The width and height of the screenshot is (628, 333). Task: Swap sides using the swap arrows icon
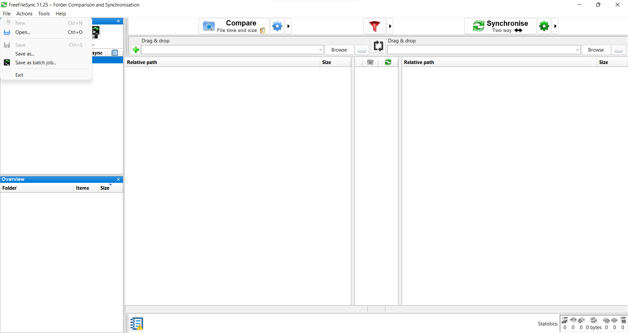point(378,46)
